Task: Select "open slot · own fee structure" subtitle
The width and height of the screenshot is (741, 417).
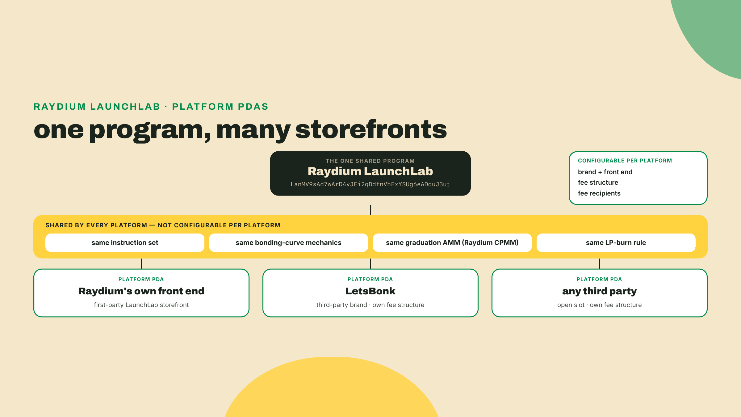Action: point(599,305)
